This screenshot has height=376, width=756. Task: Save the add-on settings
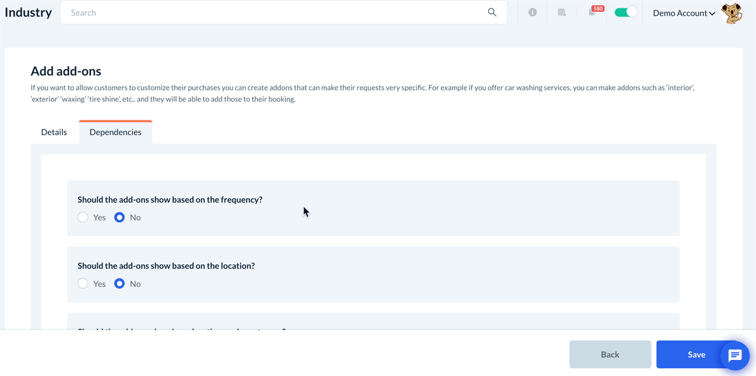pyautogui.click(x=696, y=354)
